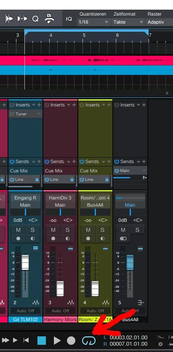Open the Quantisieren 1/16 dropdown
This screenshot has width=173, height=352.
[x=93, y=22]
